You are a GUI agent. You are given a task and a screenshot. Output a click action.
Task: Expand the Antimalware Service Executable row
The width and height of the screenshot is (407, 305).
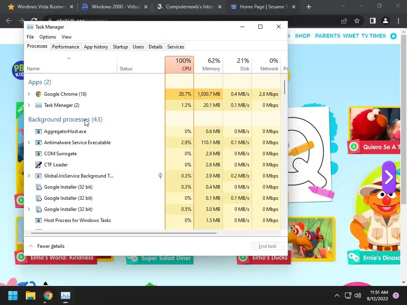click(29, 143)
